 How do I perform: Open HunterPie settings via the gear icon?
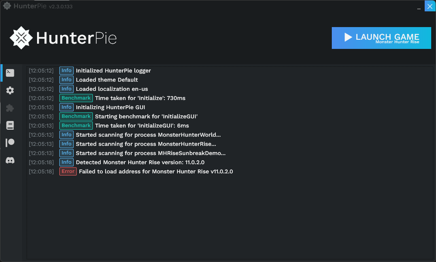click(x=10, y=90)
